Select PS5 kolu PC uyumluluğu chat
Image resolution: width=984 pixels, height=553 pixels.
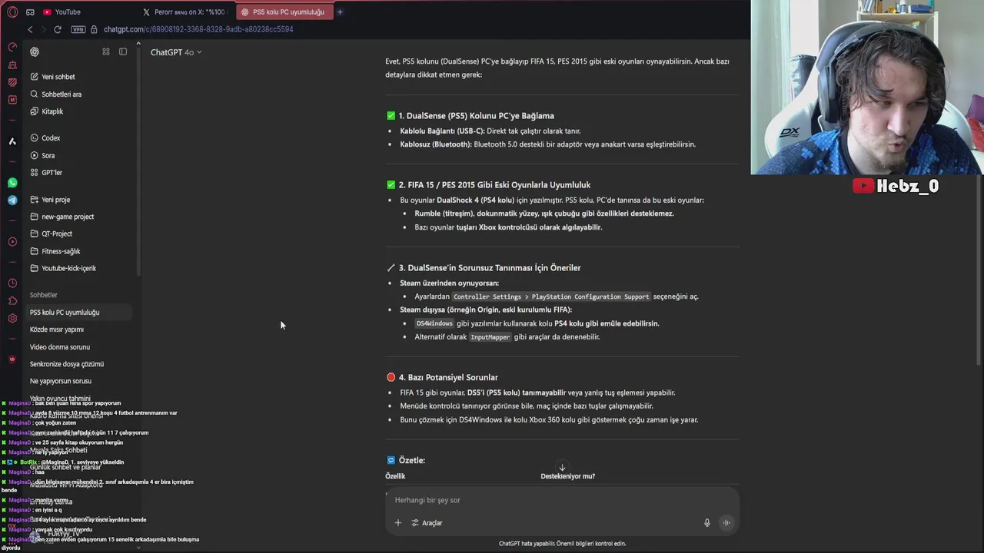pyautogui.click(x=80, y=313)
